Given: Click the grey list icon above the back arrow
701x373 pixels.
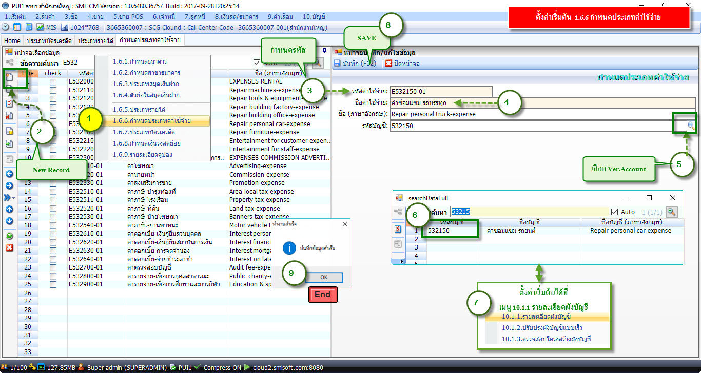Looking at the screenshot, I should point(9,159).
